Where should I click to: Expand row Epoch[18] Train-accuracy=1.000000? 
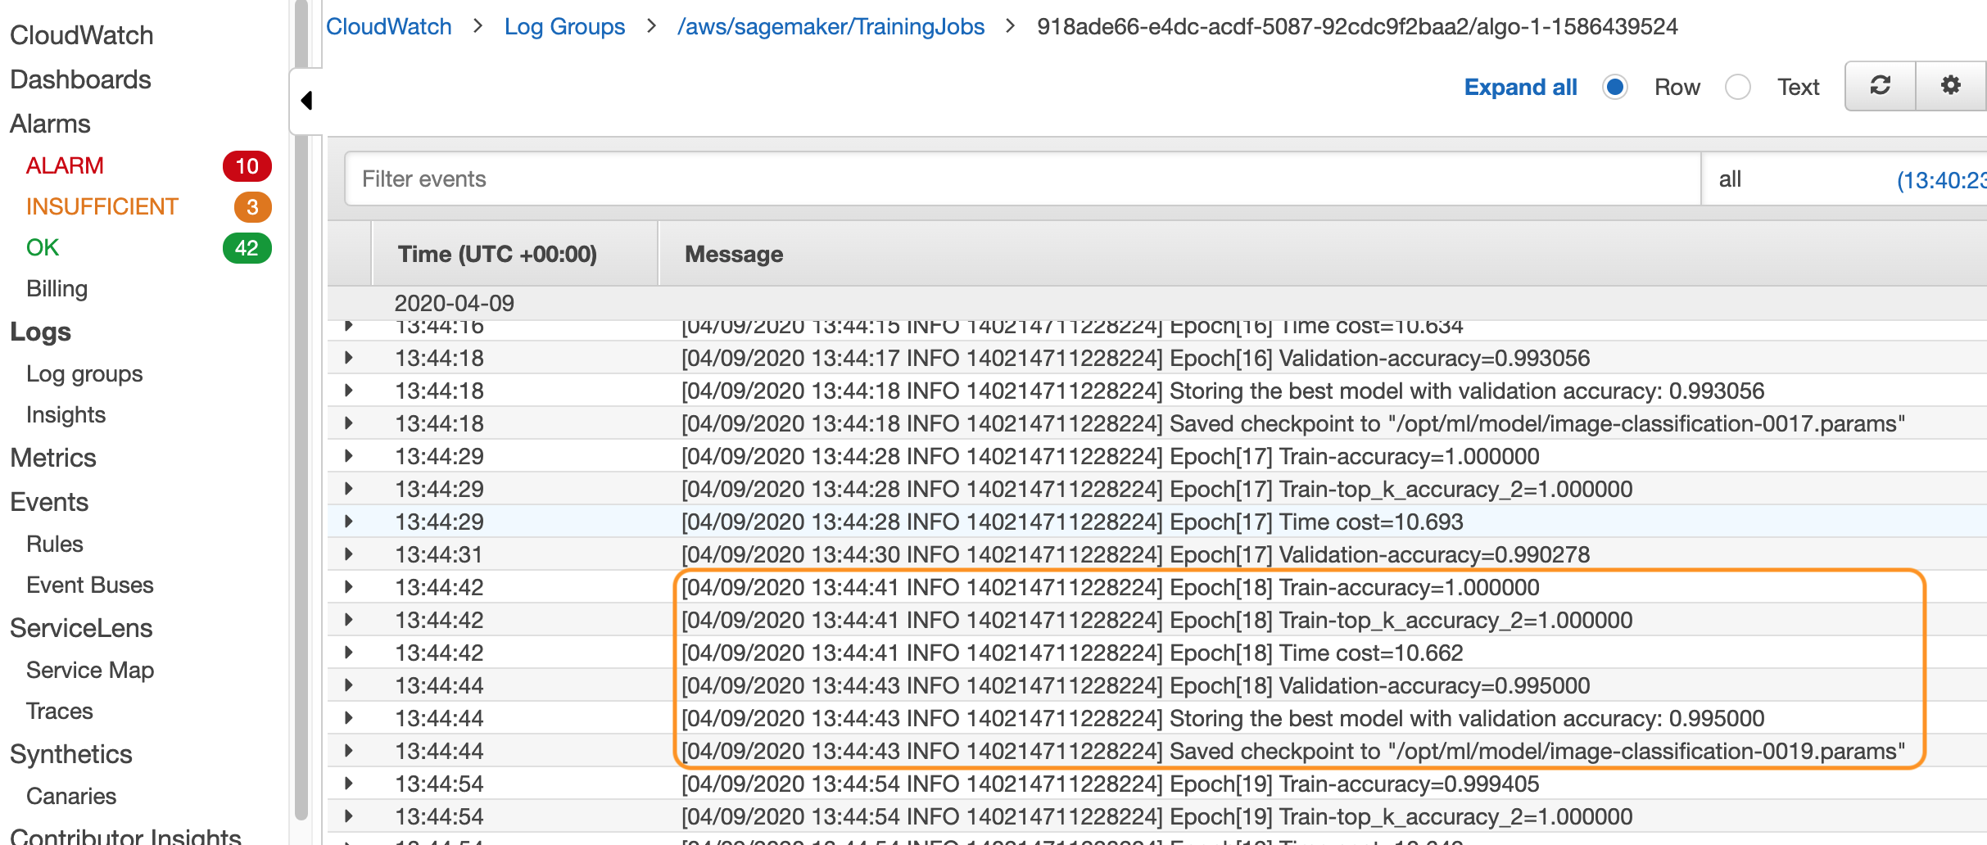coord(349,587)
